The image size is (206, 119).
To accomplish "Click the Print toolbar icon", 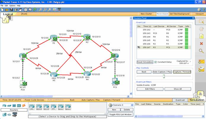I will point(15,9).
